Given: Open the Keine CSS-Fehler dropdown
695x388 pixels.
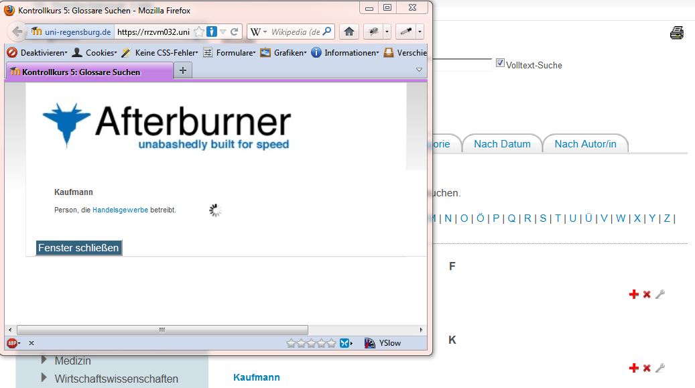Looking at the screenshot, I should click(x=160, y=52).
